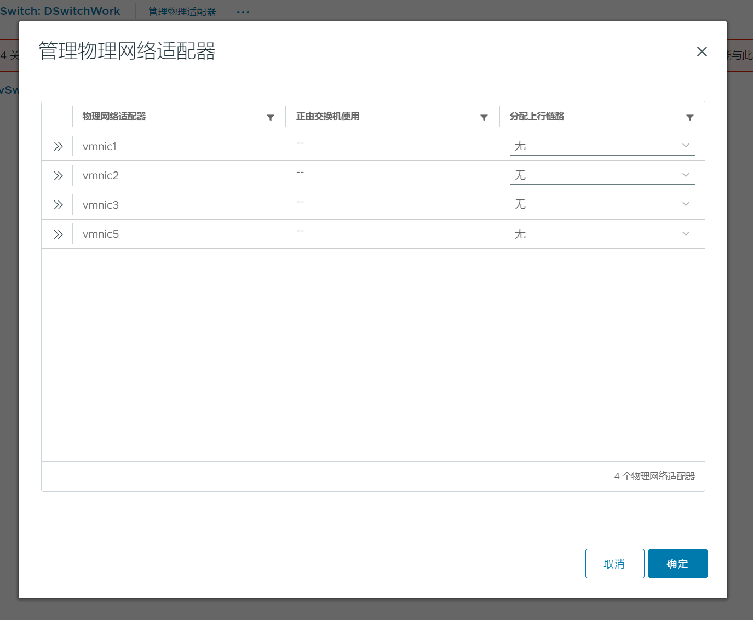Sort by 物理网络适配器 column header
This screenshot has height=620, width=753.
(114, 117)
